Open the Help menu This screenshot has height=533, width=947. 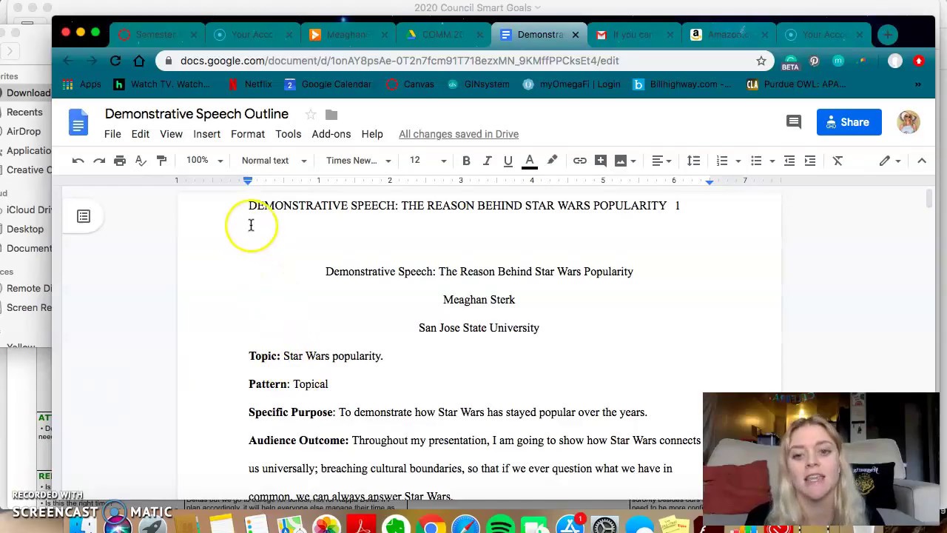[372, 134]
